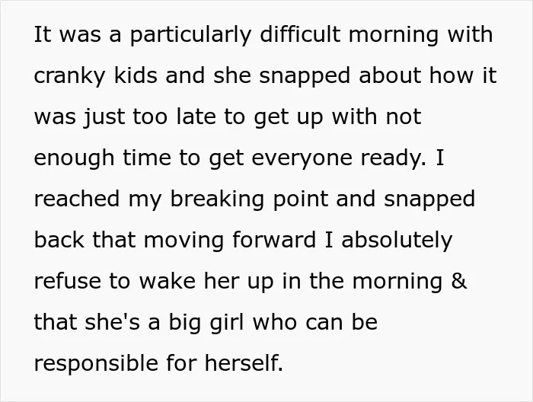Screen dimensions: 533x402
Task: Click the word "late"
Action: [x=196, y=116]
